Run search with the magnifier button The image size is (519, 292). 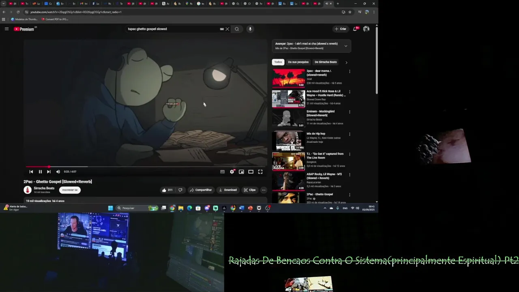[237, 29]
